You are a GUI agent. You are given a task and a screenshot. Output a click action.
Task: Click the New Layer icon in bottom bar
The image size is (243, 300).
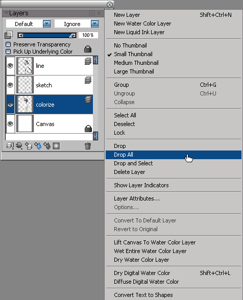click(29, 146)
